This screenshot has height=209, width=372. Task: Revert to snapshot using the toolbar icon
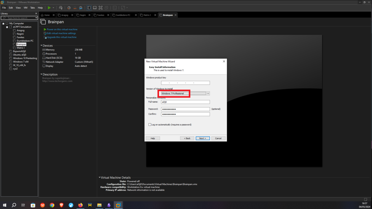[75, 8]
